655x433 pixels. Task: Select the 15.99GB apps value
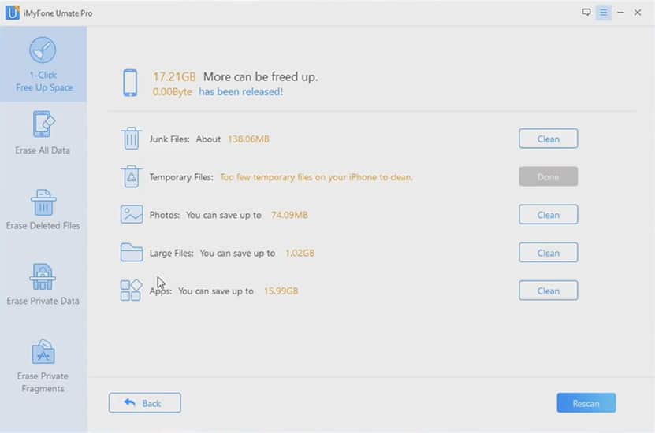(281, 291)
